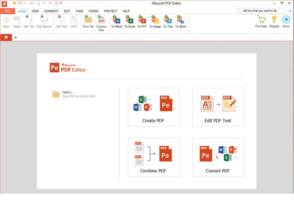Click the print preview quick-access icon

[38, 3]
